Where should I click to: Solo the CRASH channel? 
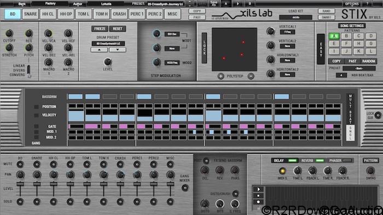(120, 201)
